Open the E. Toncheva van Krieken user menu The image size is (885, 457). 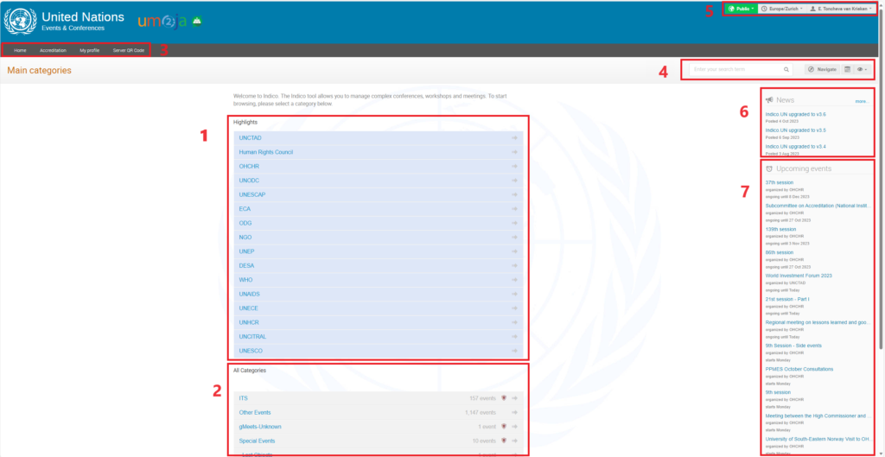pos(840,9)
